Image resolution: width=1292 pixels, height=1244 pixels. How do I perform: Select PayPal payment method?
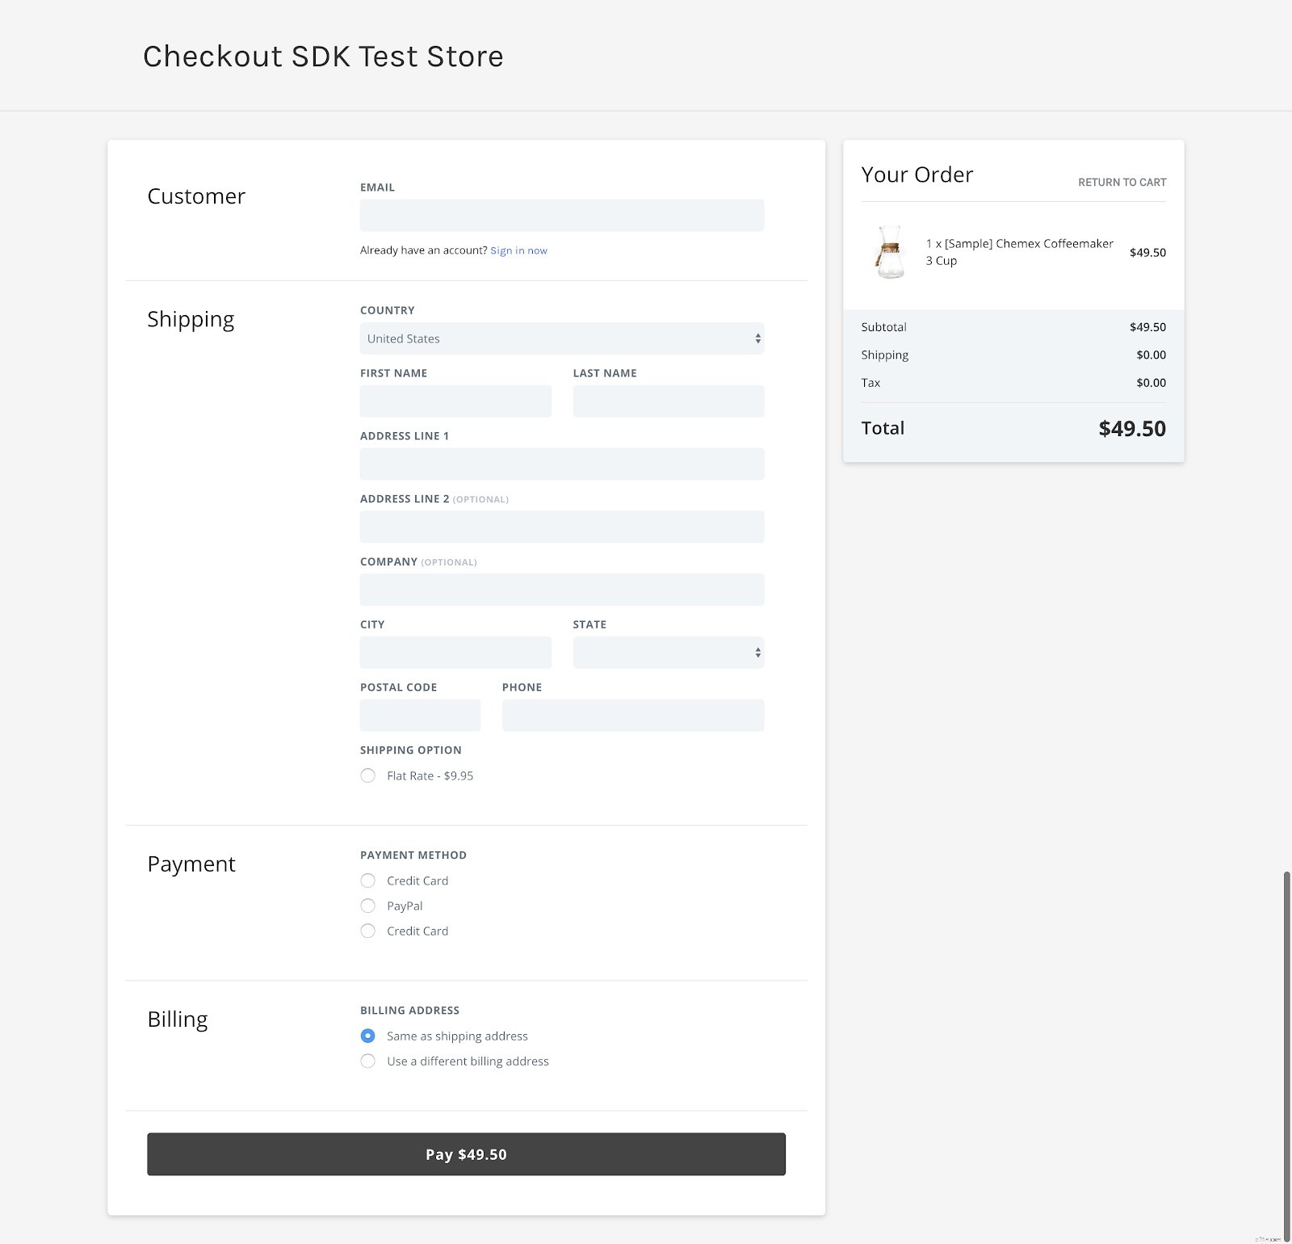tap(367, 906)
